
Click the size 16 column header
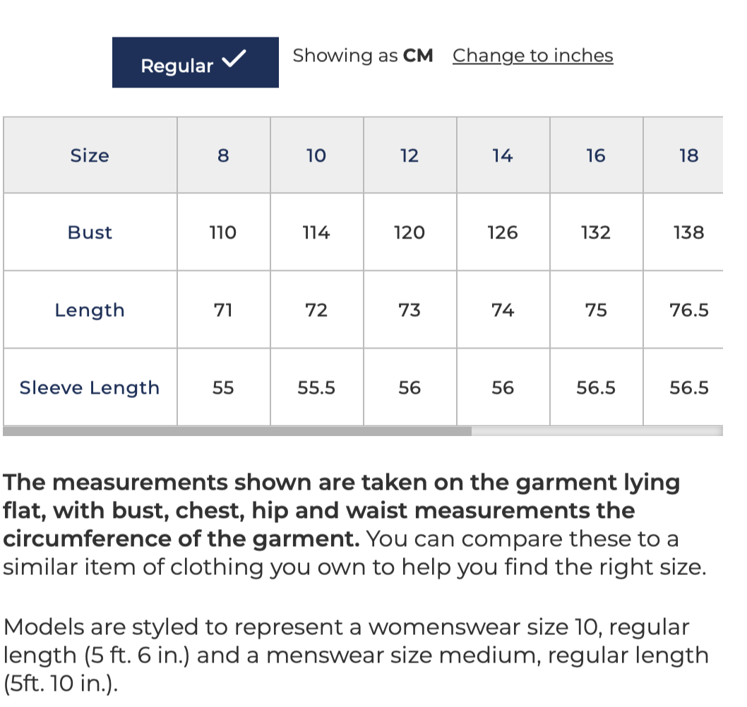(x=596, y=155)
